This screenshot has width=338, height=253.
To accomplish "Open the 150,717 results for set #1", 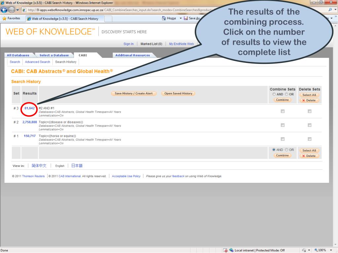I will (30, 136).
